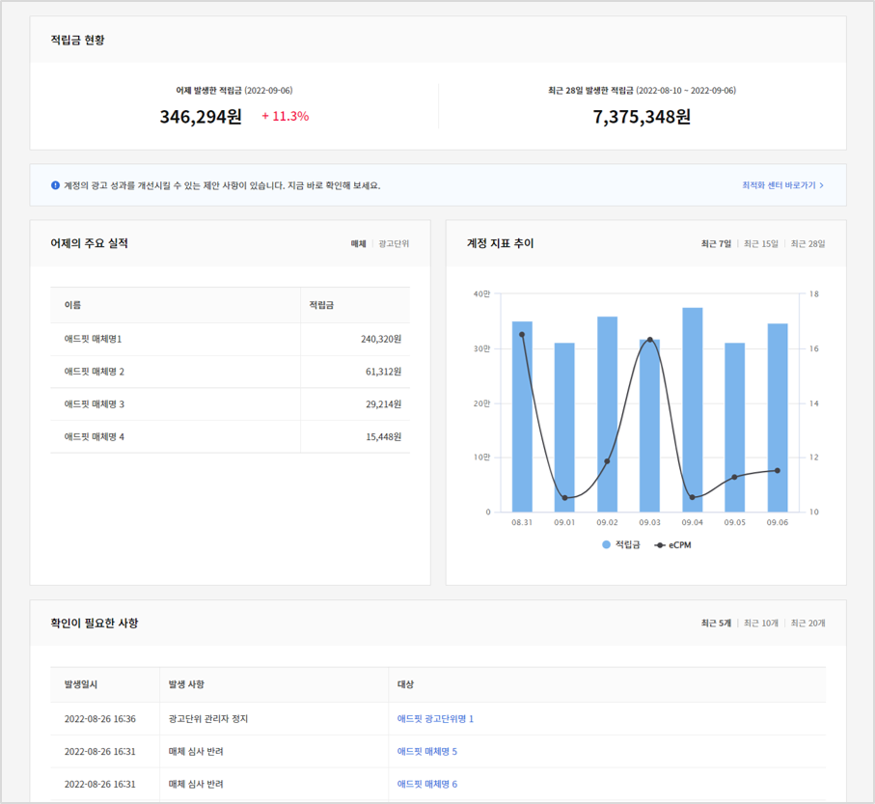The image size is (875, 804).
Task: Select the 매체 tab in 어제의 주요 실적
Action: click(358, 244)
